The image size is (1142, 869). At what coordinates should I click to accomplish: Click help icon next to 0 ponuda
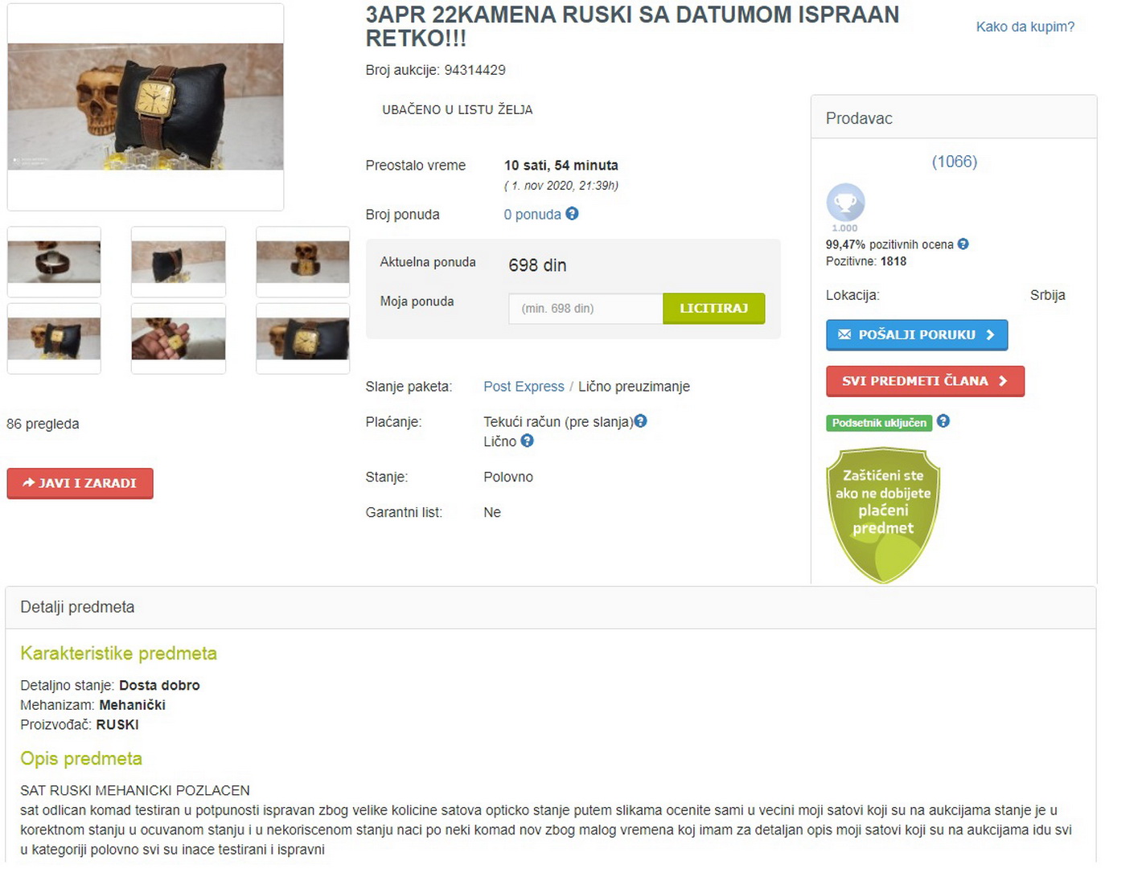(572, 214)
